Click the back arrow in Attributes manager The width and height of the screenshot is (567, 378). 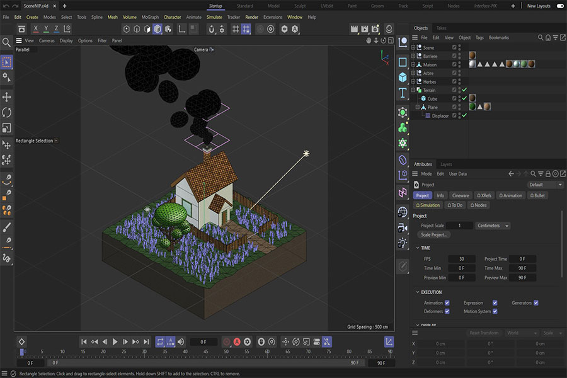tap(511, 174)
